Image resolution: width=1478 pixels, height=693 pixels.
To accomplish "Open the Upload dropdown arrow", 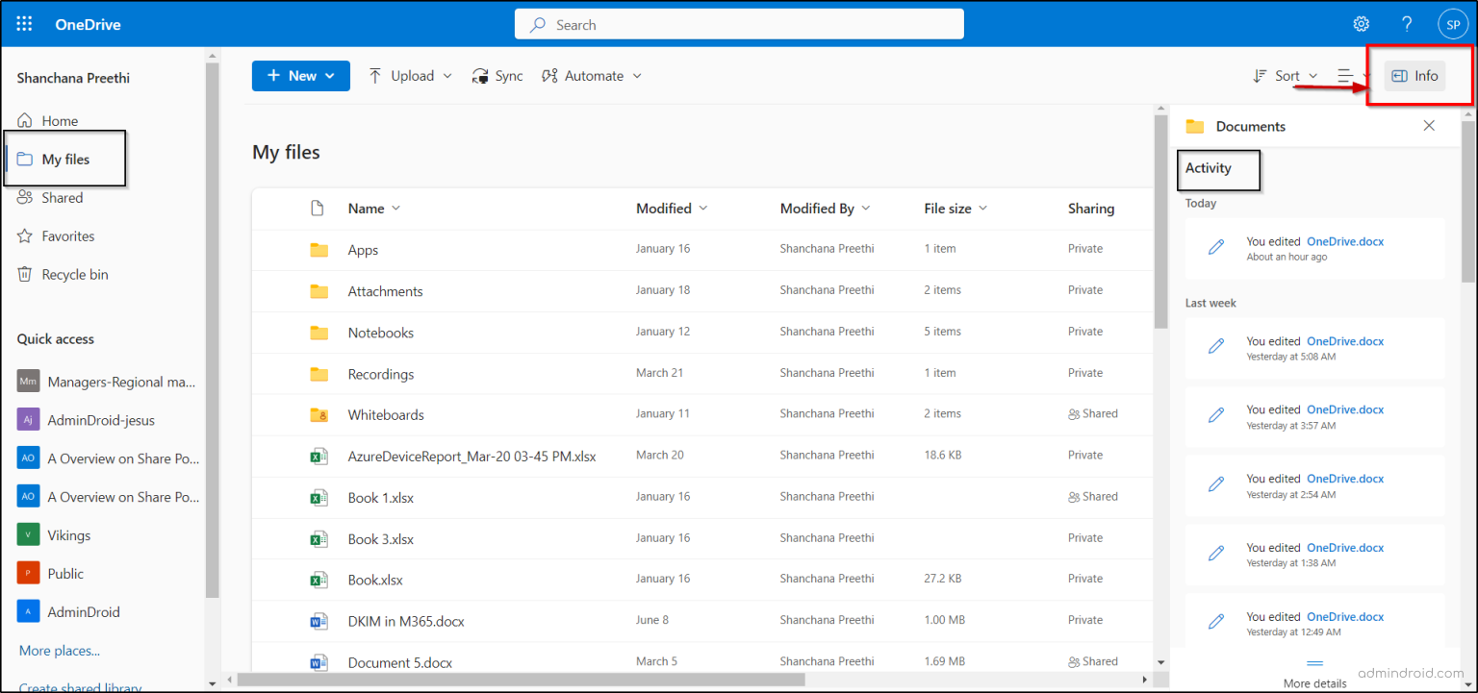I will click(447, 75).
